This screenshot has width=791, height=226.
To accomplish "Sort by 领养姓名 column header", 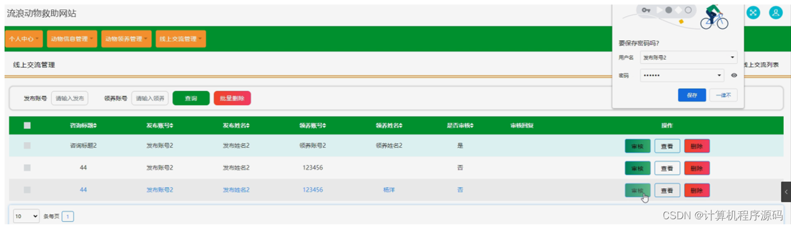I will point(389,125).
